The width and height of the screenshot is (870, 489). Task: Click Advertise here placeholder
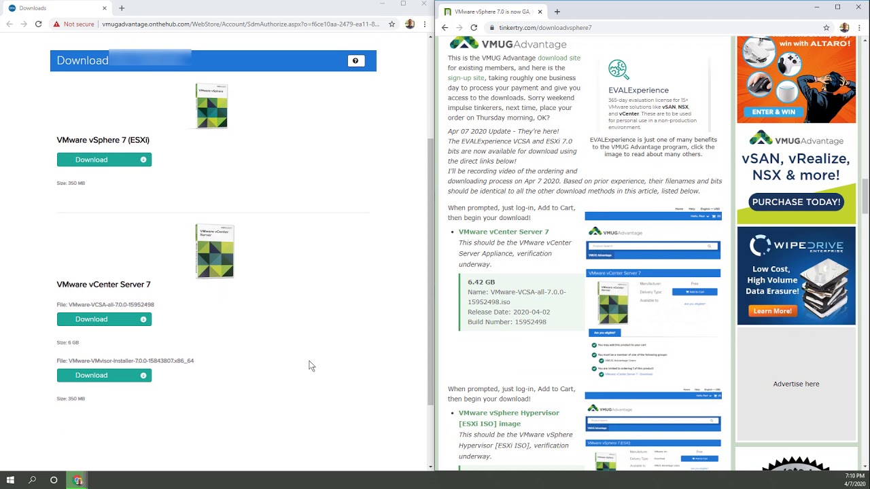click(796, 384)
